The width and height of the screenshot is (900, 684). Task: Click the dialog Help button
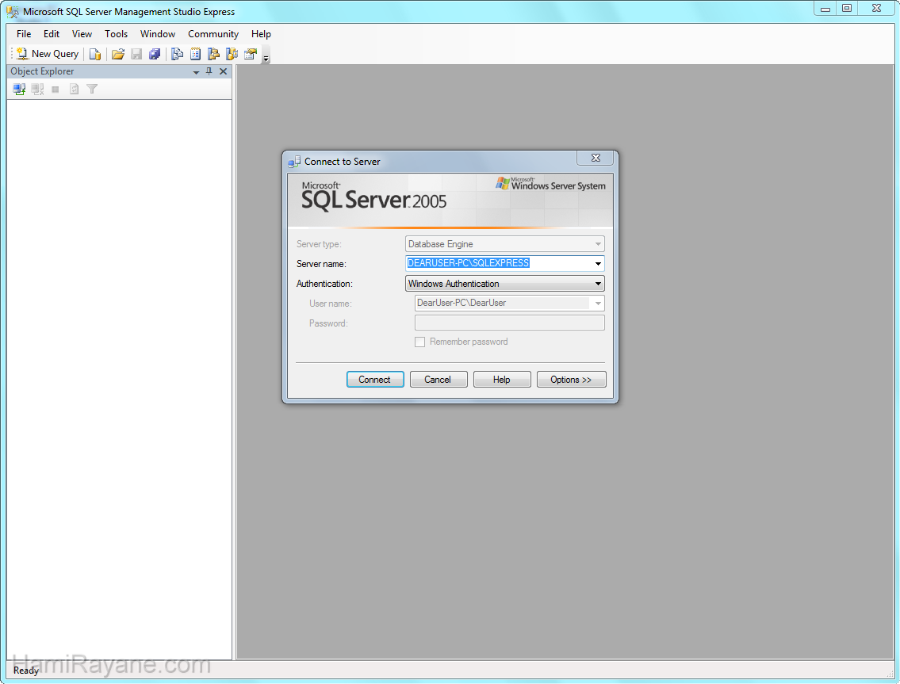click(x=502, y=380)
